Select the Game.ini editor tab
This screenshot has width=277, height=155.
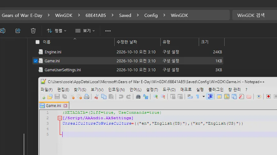tap(53, 106)
